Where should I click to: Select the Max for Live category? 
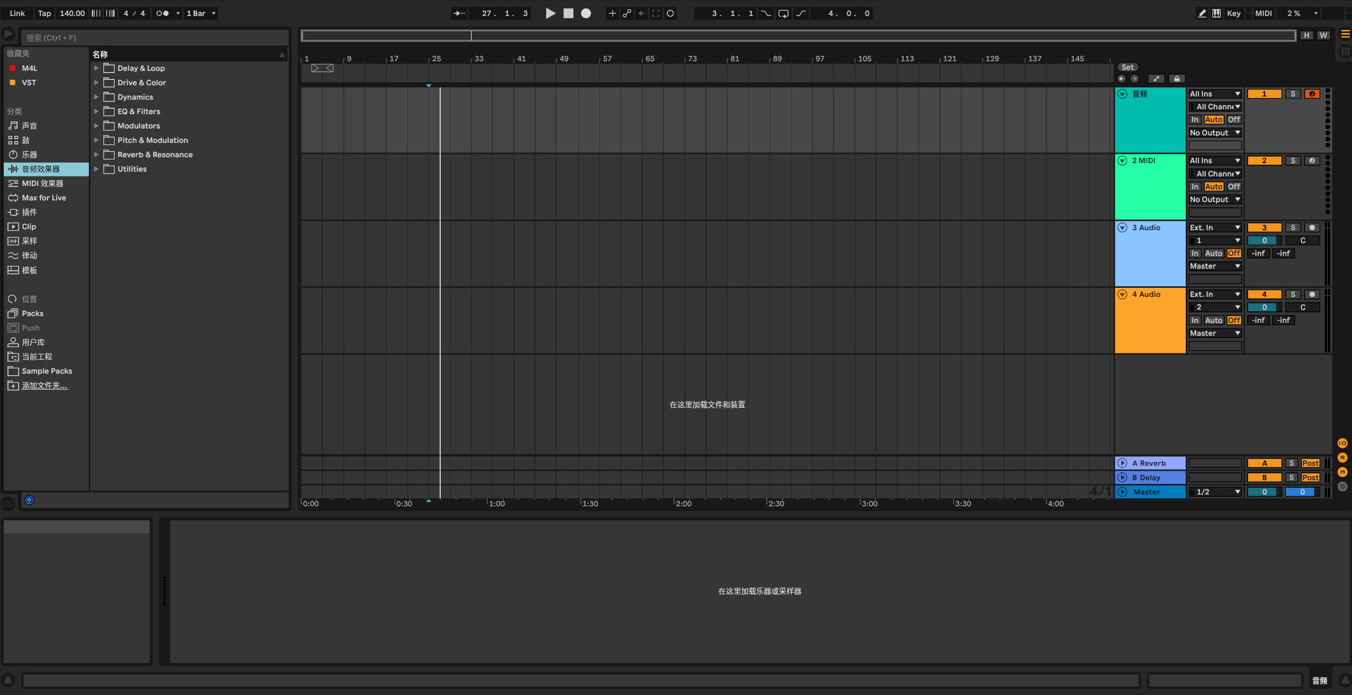coord(43,197)
